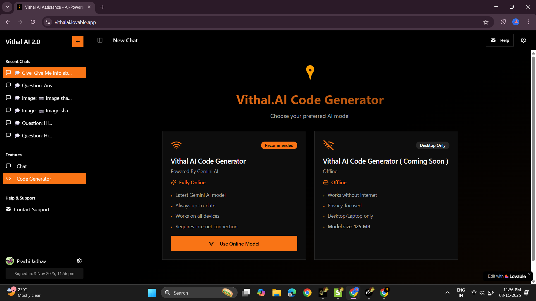Open the settings gear in the top bar

coord(523,40)
